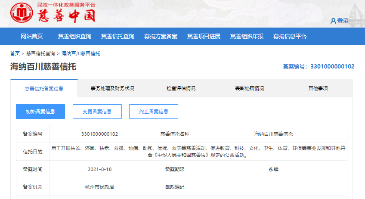Screen dimensions: 365x199
Task: Open 慈善组织年报 navigation item
Action: (247, 37)
